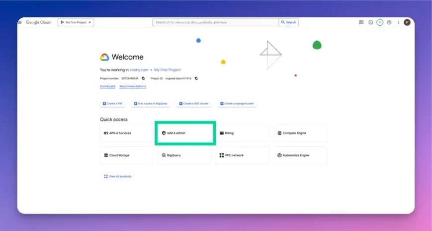Image resolution: width=432 pixels, height=231 pixels.
Task: Open the Billing quick access card
Action: pyautogui.click(x=243, y=133)
